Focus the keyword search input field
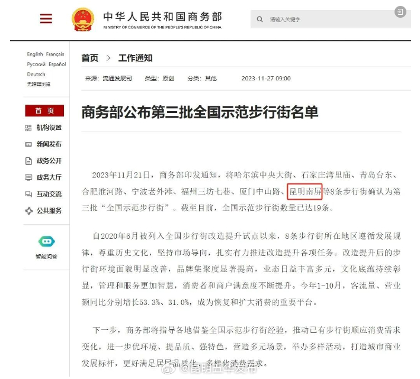This screenshot has height=379, width=420. [x=331, y=19]
